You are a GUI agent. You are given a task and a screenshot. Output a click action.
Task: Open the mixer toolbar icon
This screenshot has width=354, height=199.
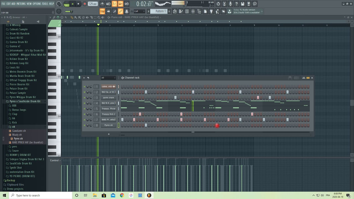pyautogui.click(x=193, y=11)
